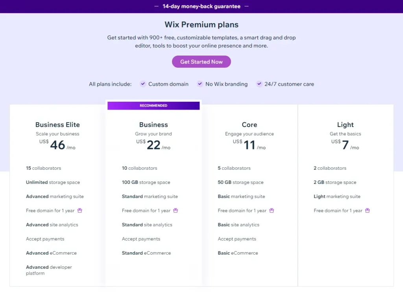Click Advanced developer platform feature text
This screenshot has width=403, height=292.
[49, 270]
